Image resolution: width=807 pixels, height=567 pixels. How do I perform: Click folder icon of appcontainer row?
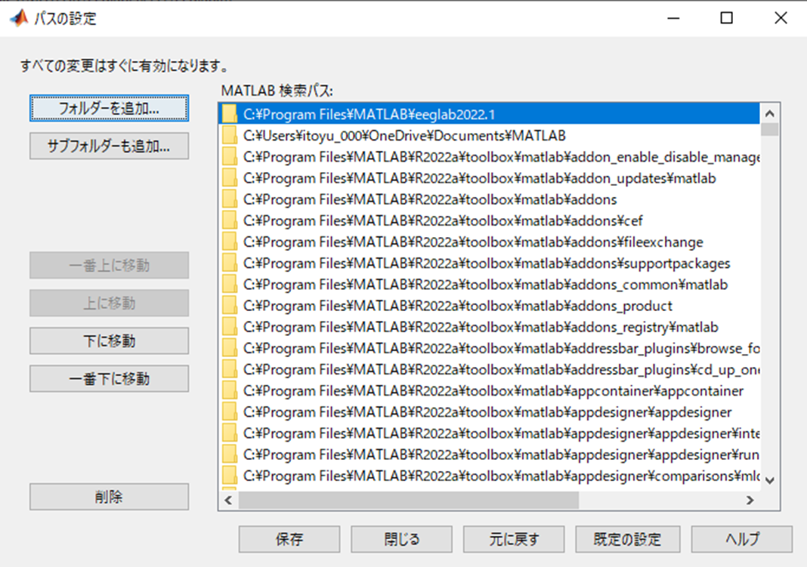point(230,390)
